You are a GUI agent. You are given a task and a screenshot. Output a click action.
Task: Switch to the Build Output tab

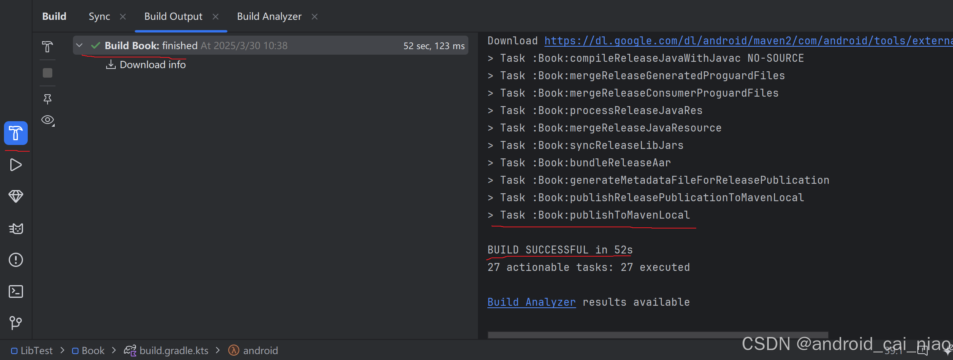coord(173,16)
